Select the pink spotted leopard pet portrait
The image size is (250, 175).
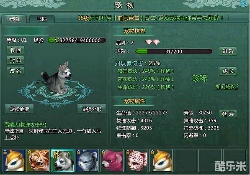(137, 160)
